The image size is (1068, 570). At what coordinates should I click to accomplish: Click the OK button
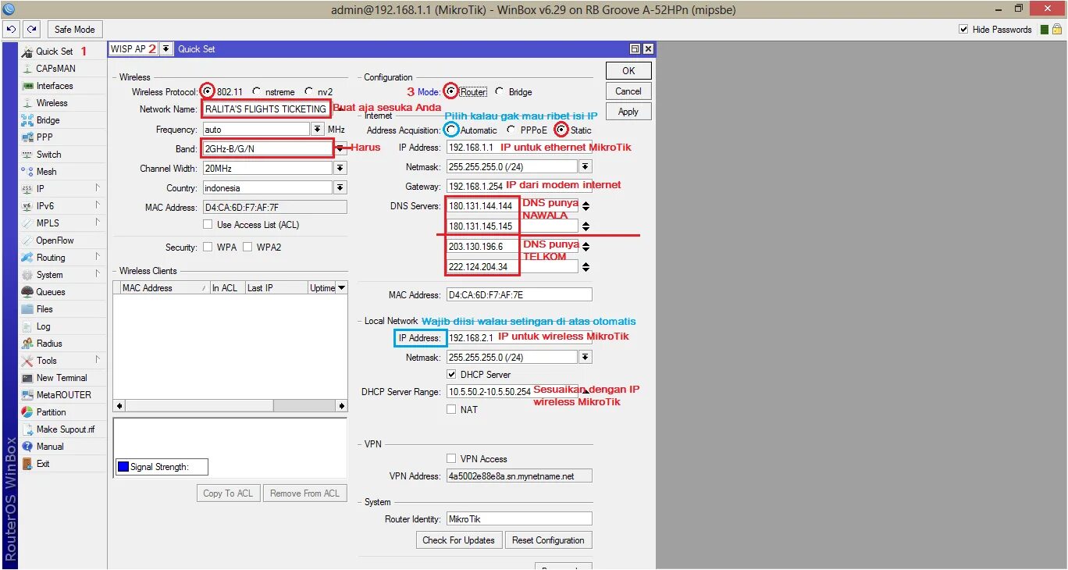tap(628, 70)
